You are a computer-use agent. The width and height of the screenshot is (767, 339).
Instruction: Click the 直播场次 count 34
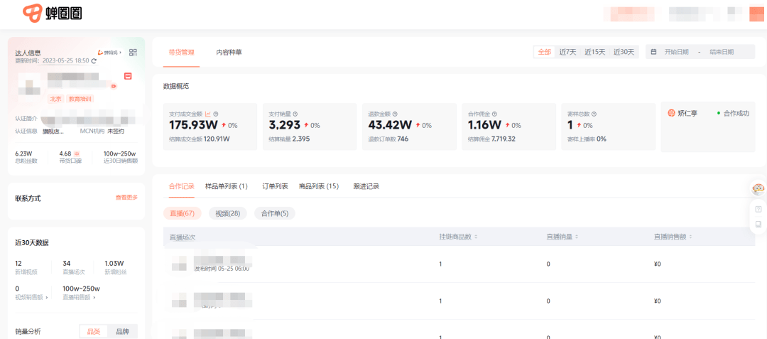point(67,263)
